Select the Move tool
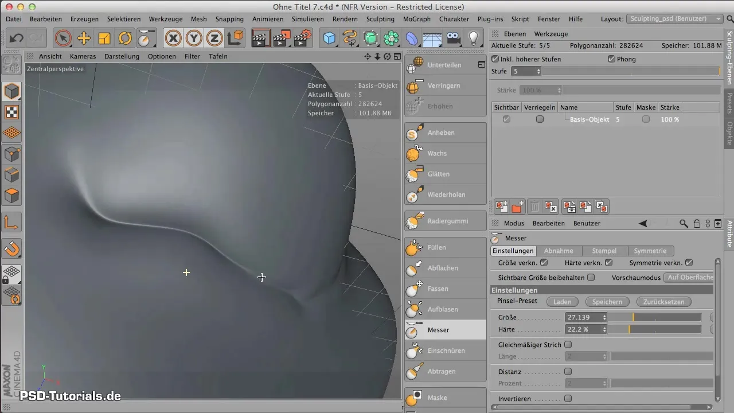The image size is (734, 413). click(x=84, y=39)
